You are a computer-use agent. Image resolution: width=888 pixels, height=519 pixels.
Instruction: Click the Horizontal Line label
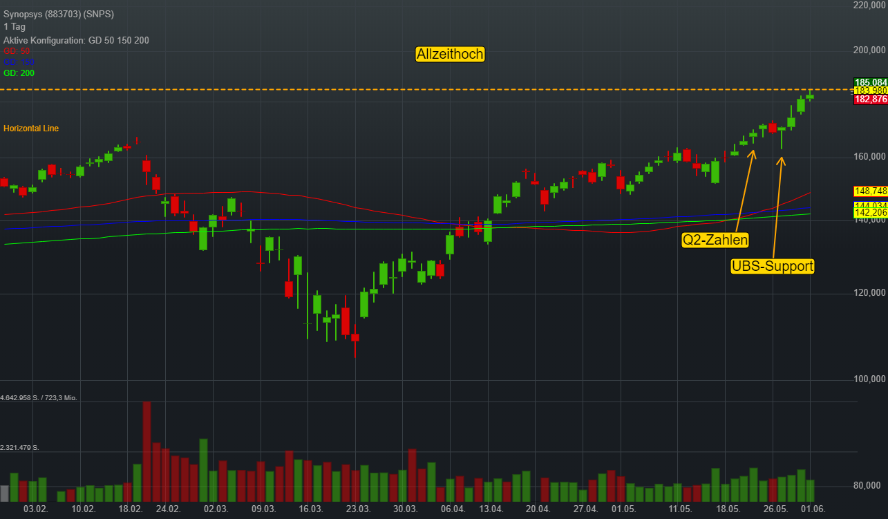tap(31, 129)
